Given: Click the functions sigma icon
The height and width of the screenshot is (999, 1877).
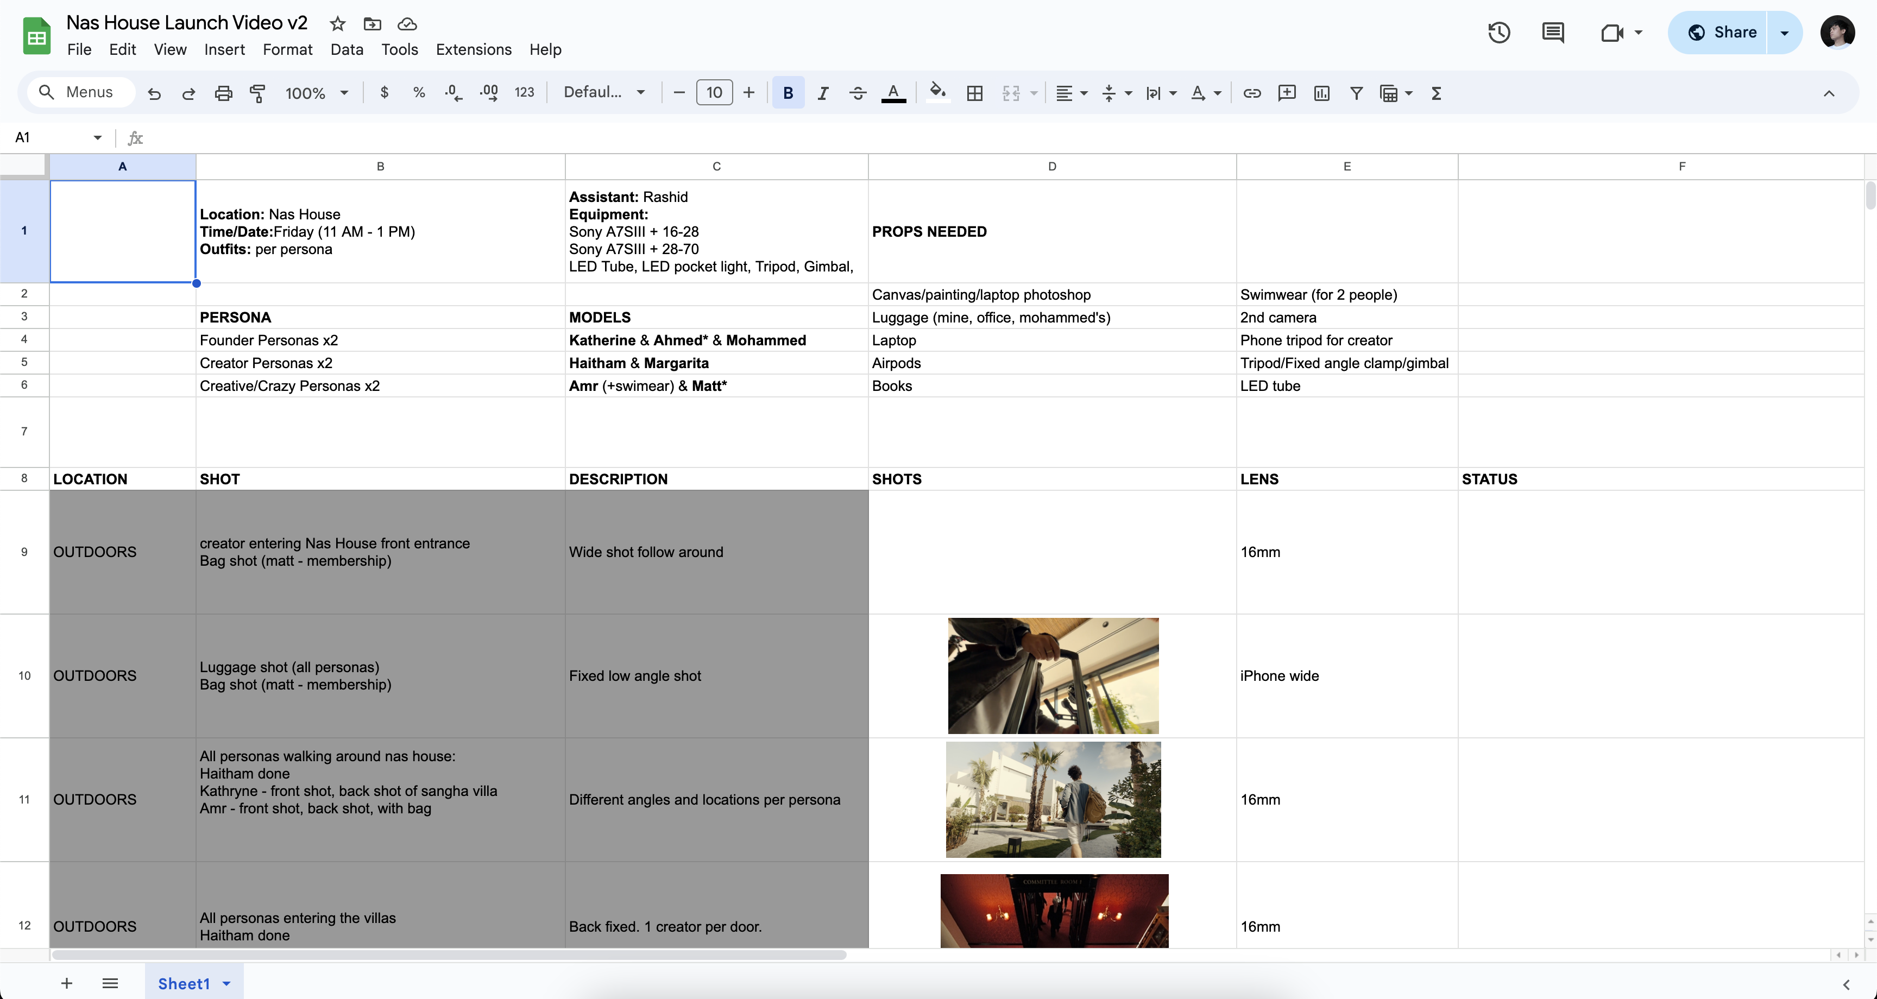Looking at the screenshot, I should (x=1436, y=93).
